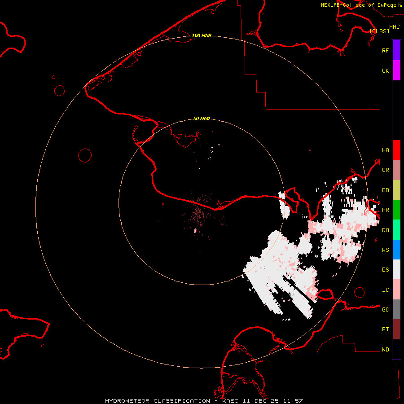This screenshot has height=404, width=404.
Task: Click the NEXLAB-College of DuPage credit text
Action: [358, 5]
